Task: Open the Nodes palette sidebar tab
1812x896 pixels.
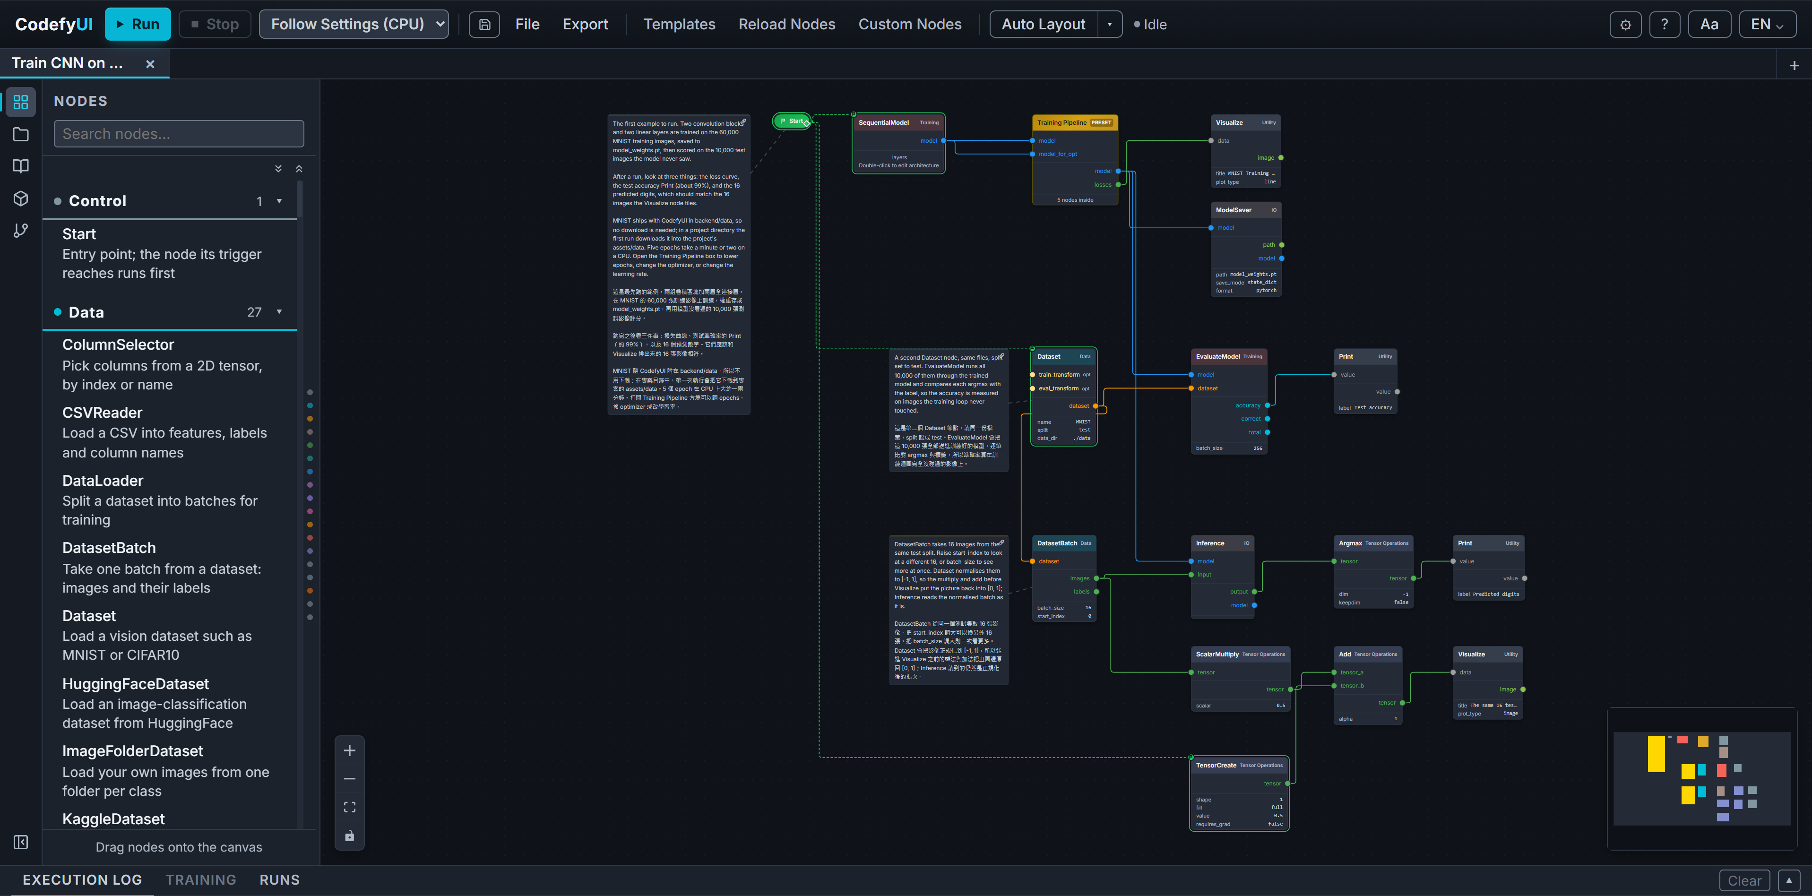Action: pos(21,102)
